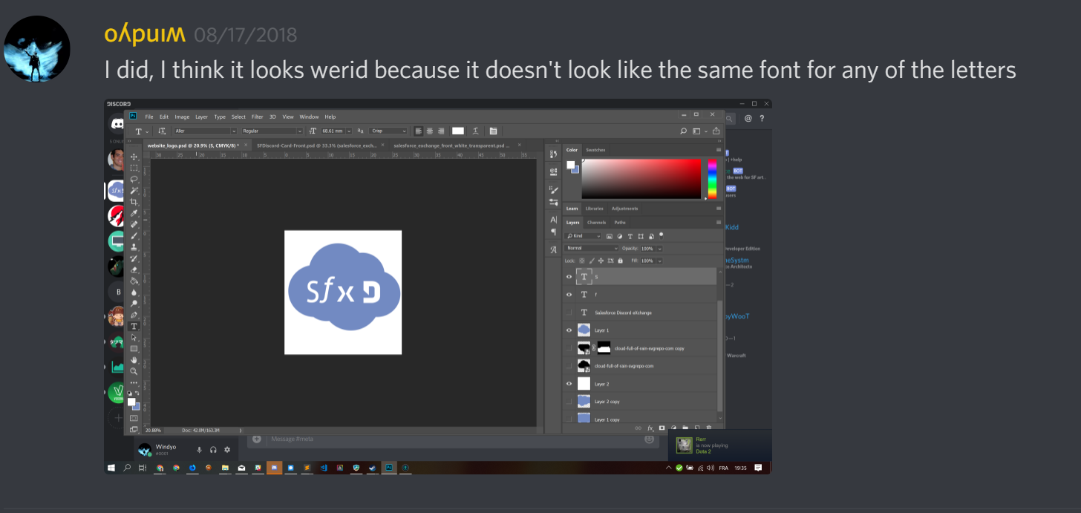This screenshot has height=513, width=1081.
Task: Select the Healing Brush tool
Action: [134, 224]
